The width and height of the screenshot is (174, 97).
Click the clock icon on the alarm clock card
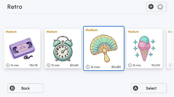click(x=48, y=65)
